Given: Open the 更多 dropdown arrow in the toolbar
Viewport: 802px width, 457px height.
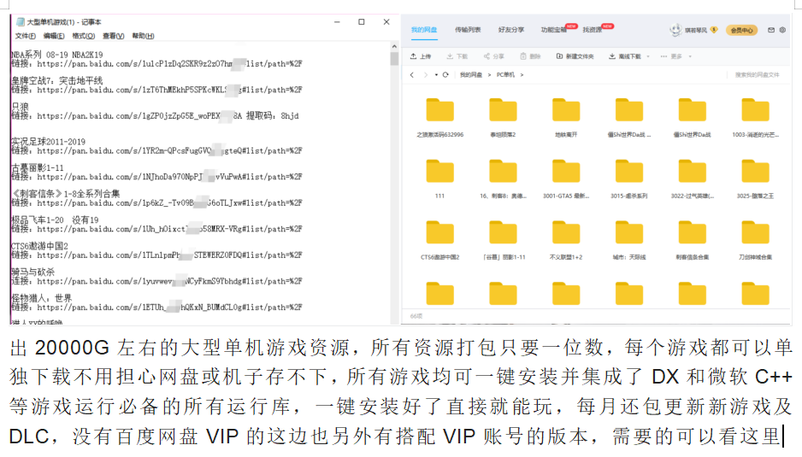Looking at the screenshot, I should (690, 56).
